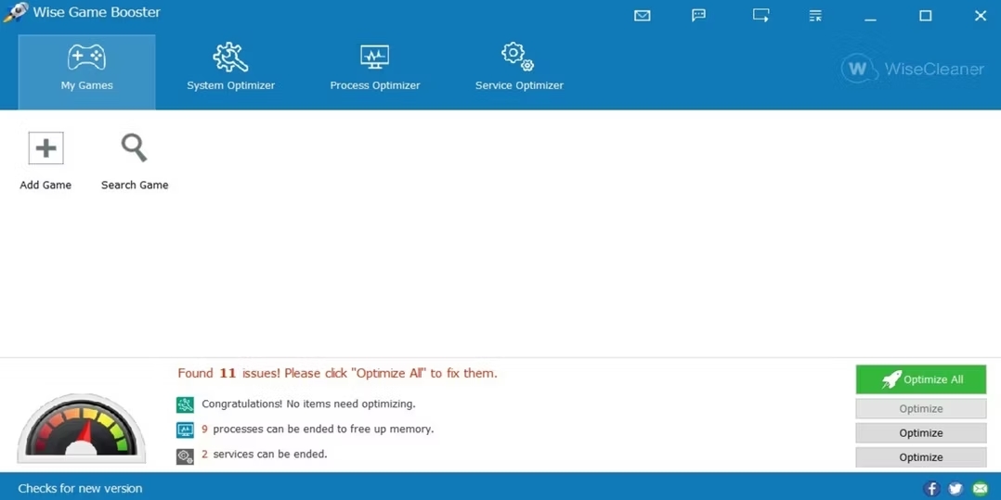Screen dimensions: 1001x500
Task: Click the 'Found 11 issues!' message
Action: (337, 373)
